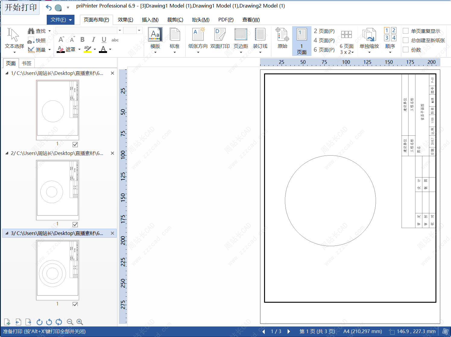The width and height of the screenshot is (451, 337).
Task: Switch to the 书签 bookmarks tab
Action: (x=27, y=63)
